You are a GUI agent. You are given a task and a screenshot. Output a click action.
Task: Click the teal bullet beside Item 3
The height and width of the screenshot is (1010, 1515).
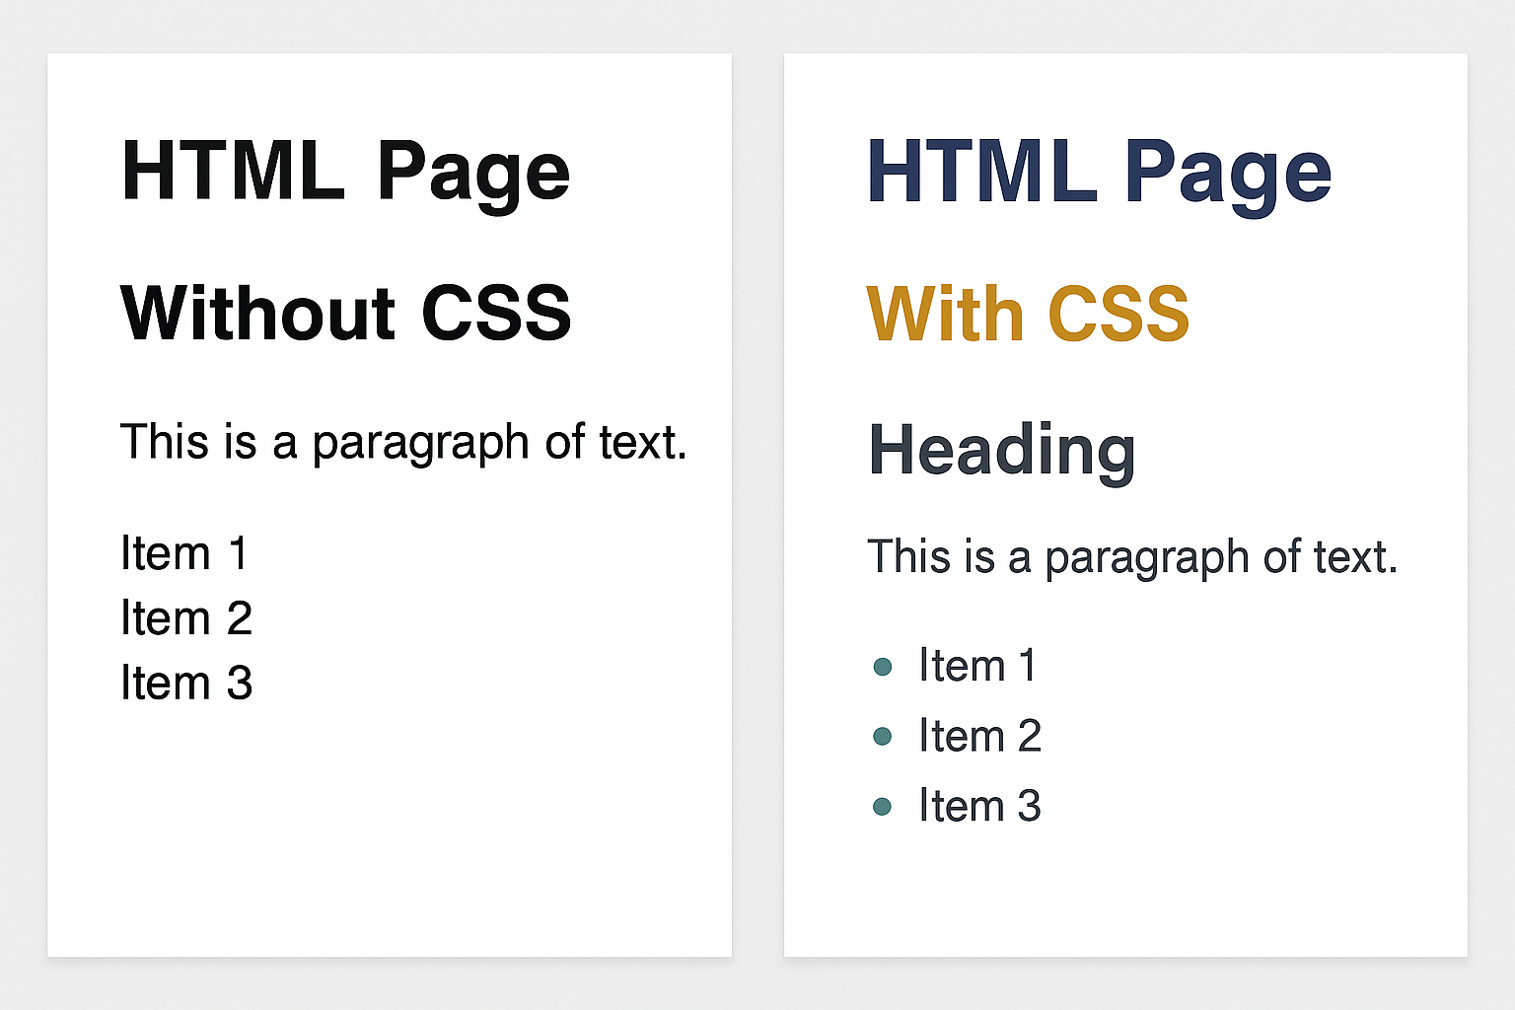pyautogui.click(x=883, y=807)
